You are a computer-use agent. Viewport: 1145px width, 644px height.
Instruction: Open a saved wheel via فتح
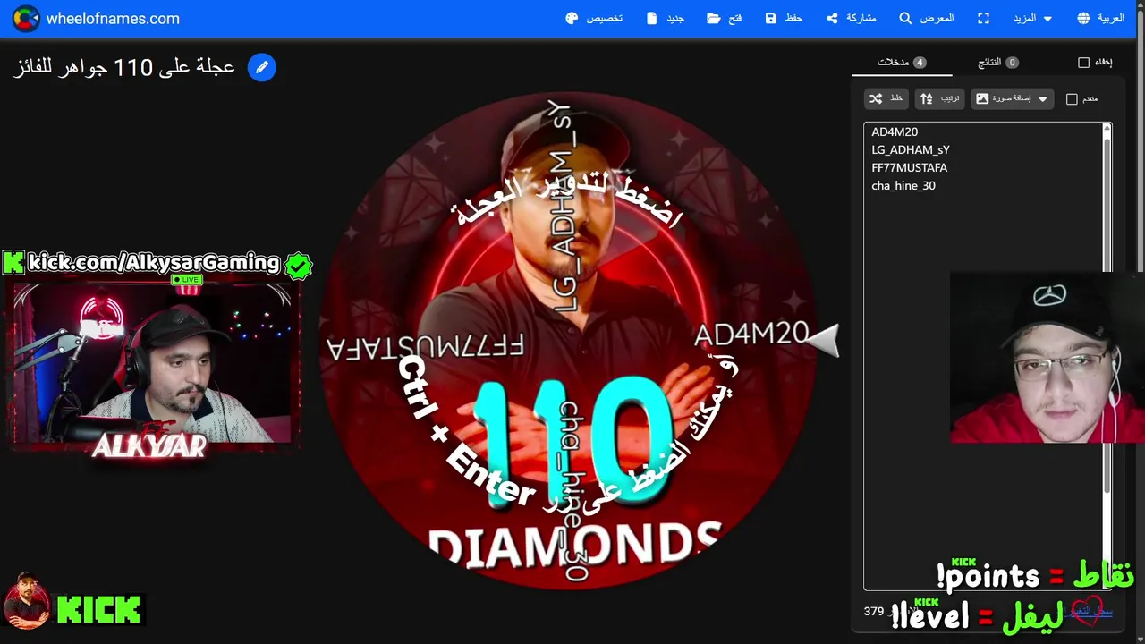[725, 18]
